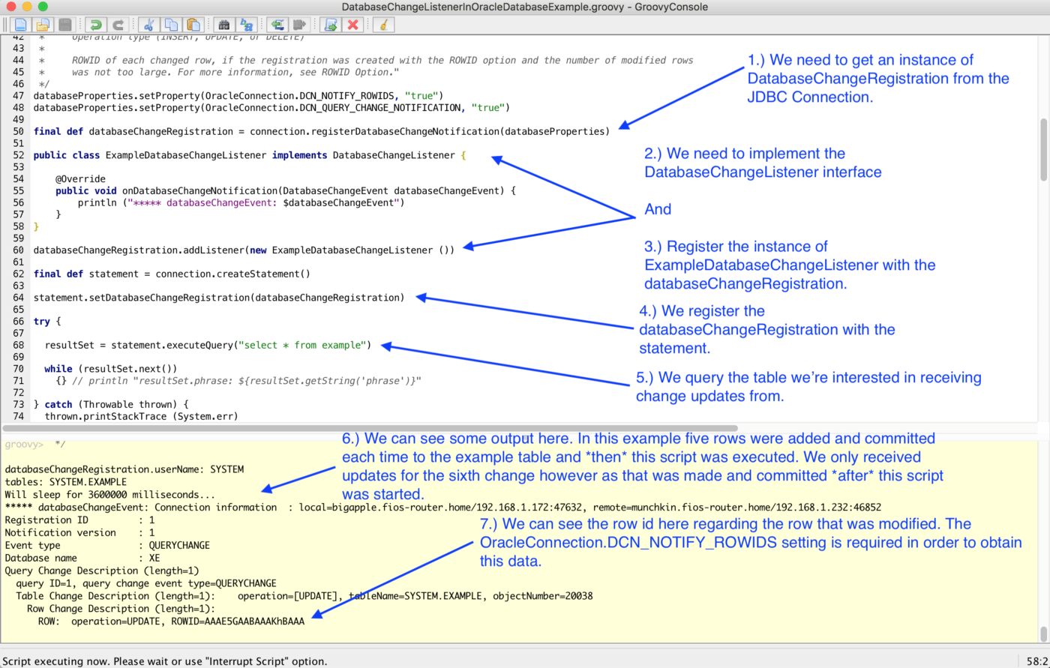The width and height of the screenshot is (1050, 668).
Task: Click the 58:2 caret position indicator
Action: (x=1037, y=661)
